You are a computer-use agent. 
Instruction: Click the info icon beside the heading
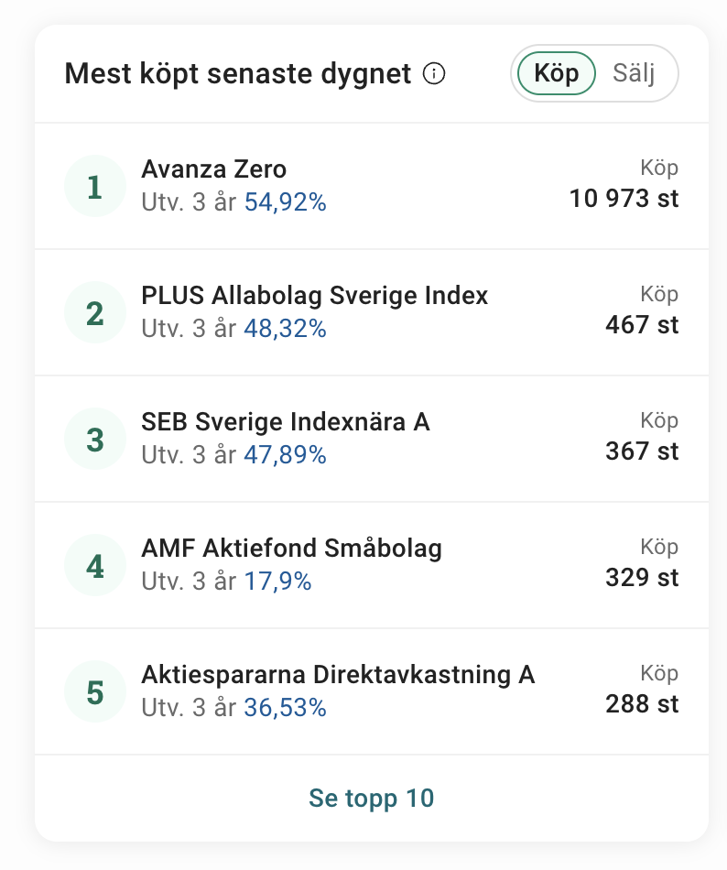click(x=434, y=74)
